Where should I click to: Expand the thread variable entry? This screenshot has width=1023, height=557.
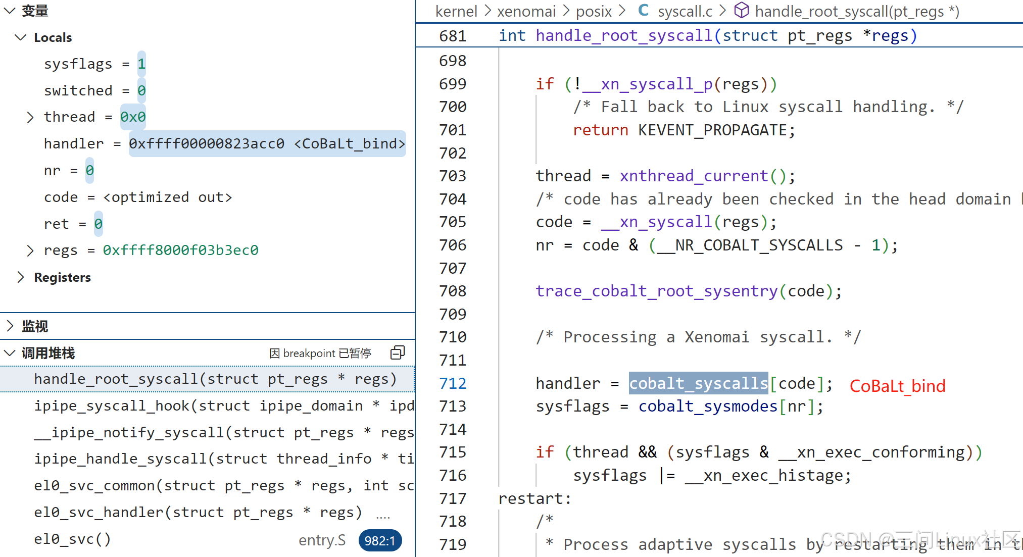pos(30,117)
